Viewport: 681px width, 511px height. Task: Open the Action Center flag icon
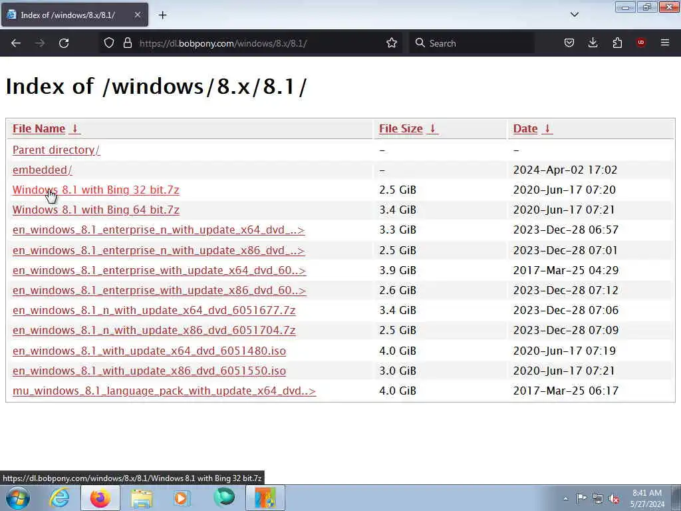tap(581, 498)
